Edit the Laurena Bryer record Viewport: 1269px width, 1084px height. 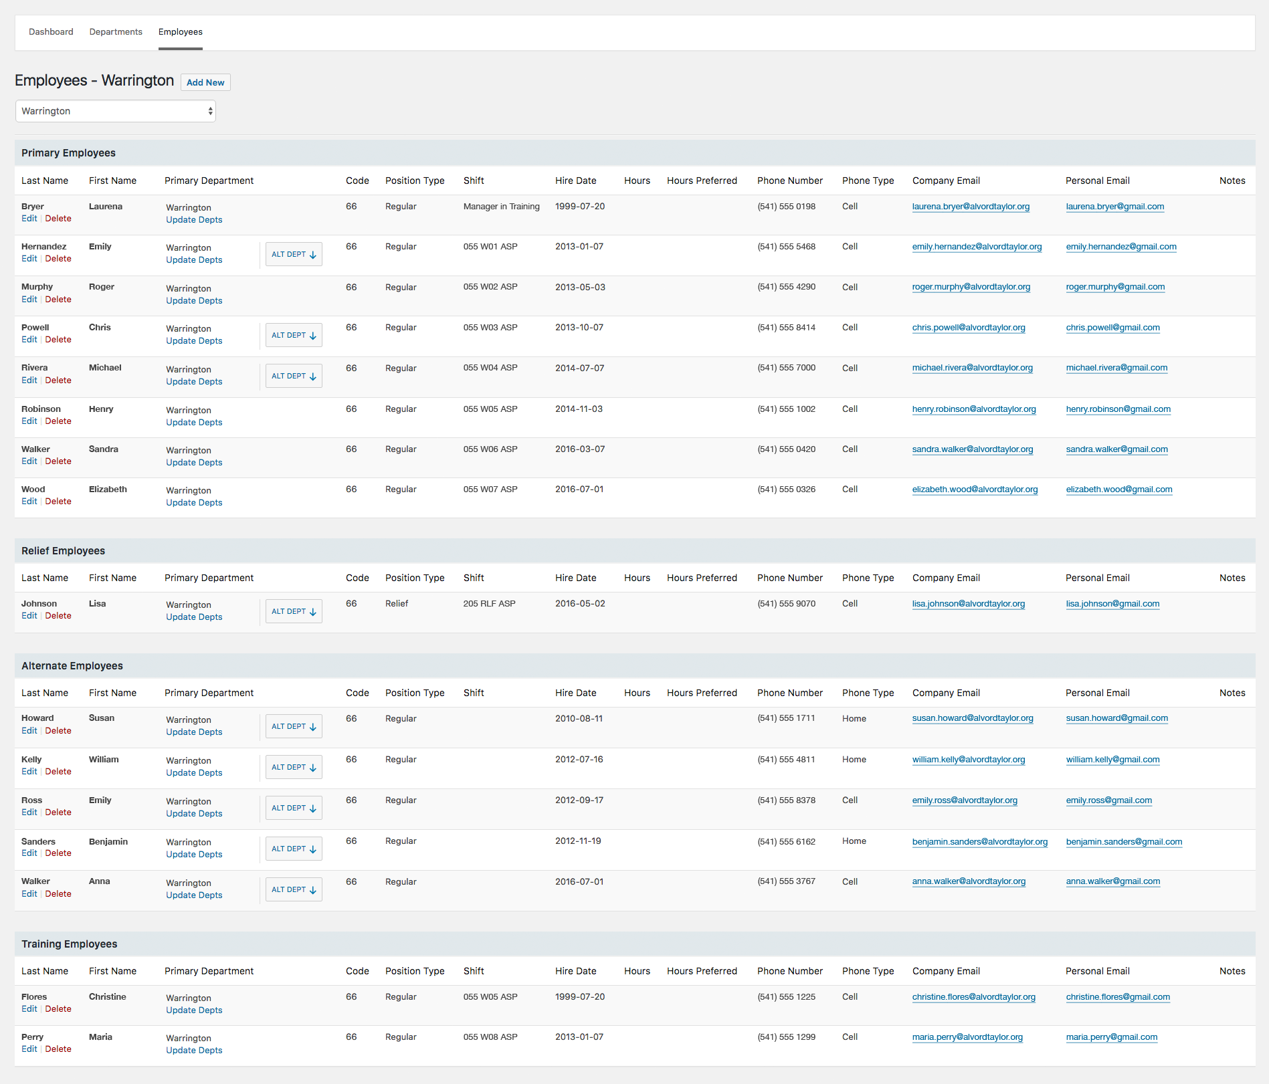coord(29,219)
